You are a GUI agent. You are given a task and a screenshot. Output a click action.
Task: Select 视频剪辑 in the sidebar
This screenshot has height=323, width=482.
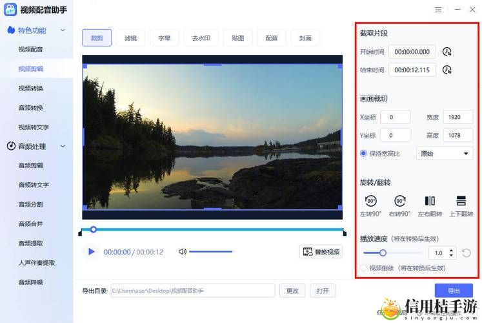pyautogui.click(x=31, y=68)
